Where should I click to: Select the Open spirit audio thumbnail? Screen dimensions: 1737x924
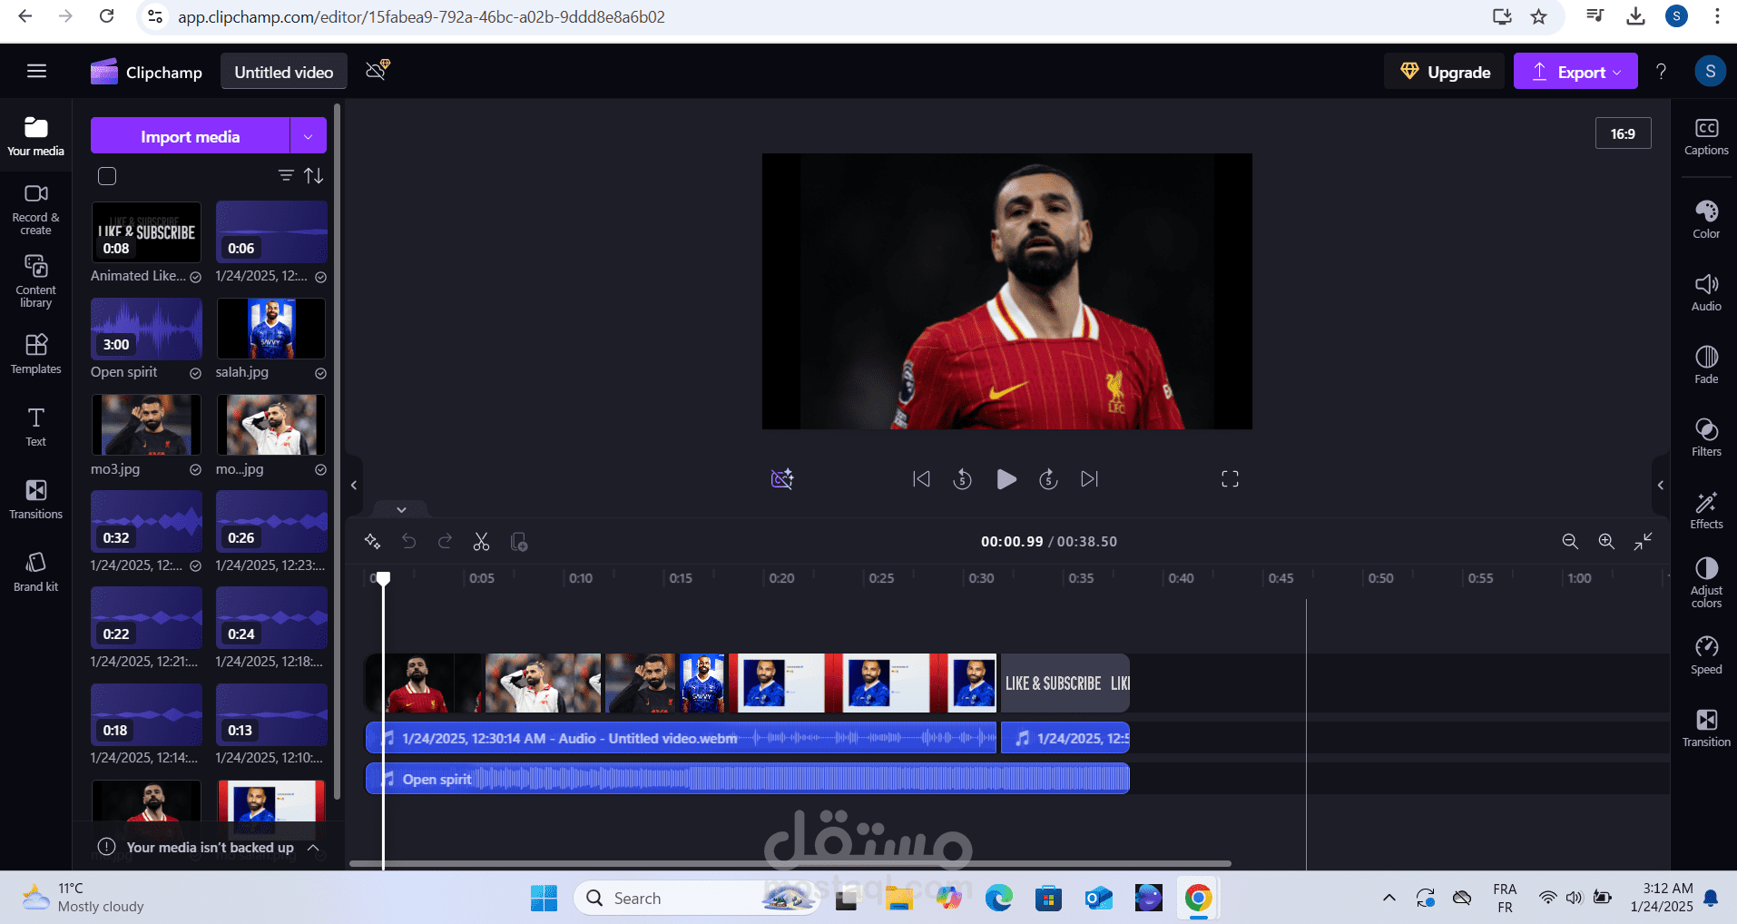(146, 329)
